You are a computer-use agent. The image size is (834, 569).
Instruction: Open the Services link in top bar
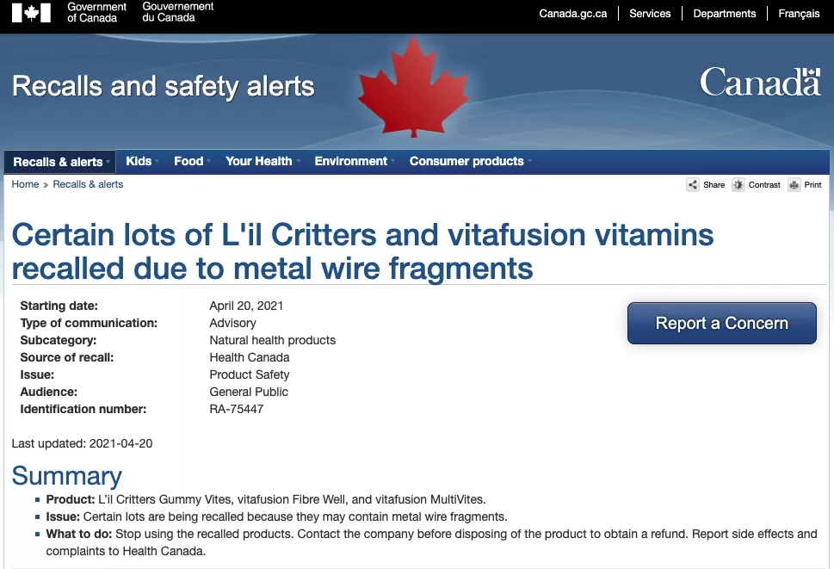coord(650,13)
